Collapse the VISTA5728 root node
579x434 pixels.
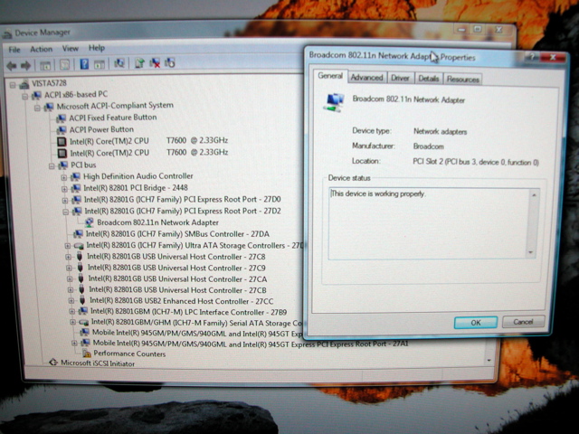click(13, 85)
